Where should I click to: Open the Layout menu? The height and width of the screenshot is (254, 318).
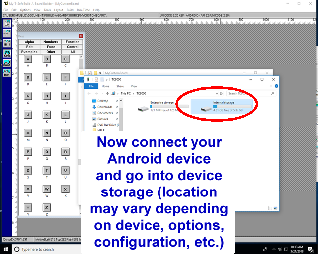coord(59,10)
